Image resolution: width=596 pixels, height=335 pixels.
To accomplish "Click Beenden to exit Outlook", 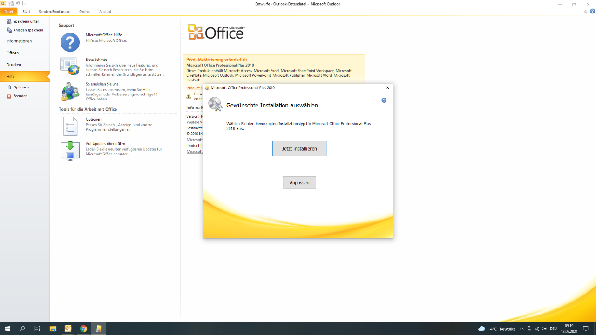I will point(20,96).
